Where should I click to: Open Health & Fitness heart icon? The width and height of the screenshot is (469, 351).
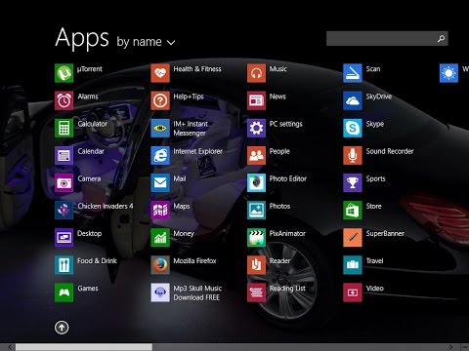(x=160, y=73)
